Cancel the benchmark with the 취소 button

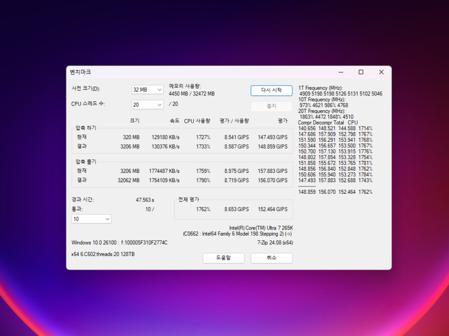pyautogui.click(x=271, y=258)
